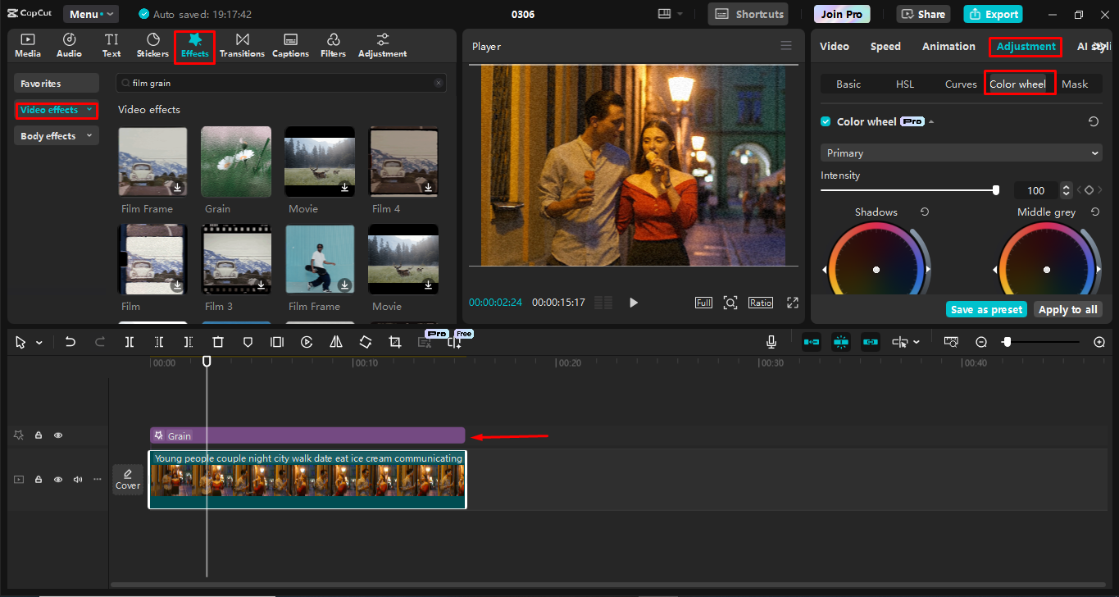Switch to the HSL tab under Adjustment
This screenshot has height=597, width=1119.
tap(904, 83)
